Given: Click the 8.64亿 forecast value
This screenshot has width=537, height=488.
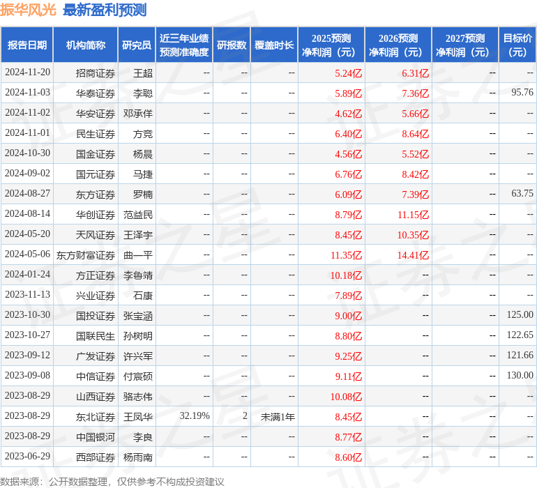Looking at the screenshot, I should point(415,134).
